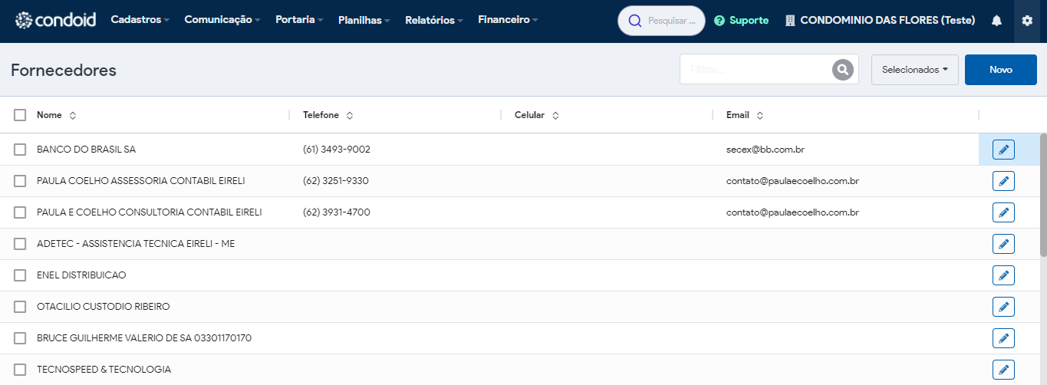Open the Portaria menu
1047x385 pixels.
pos(299,20)
